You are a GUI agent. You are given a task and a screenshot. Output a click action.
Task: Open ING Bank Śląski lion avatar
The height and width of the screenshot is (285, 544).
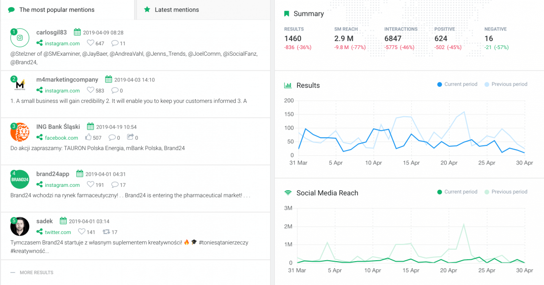[x=20, y=132]
